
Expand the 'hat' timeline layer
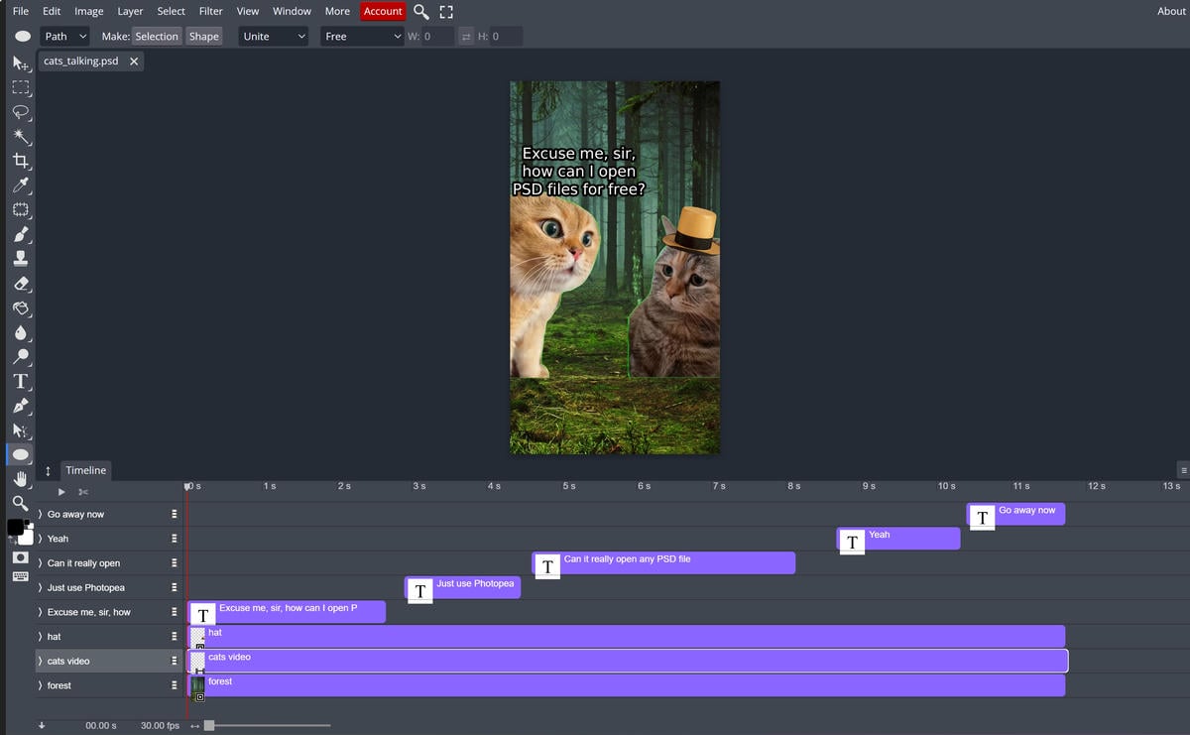pos(41,637)
